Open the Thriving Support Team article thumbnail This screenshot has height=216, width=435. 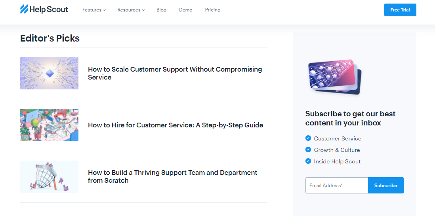point(49,176)
